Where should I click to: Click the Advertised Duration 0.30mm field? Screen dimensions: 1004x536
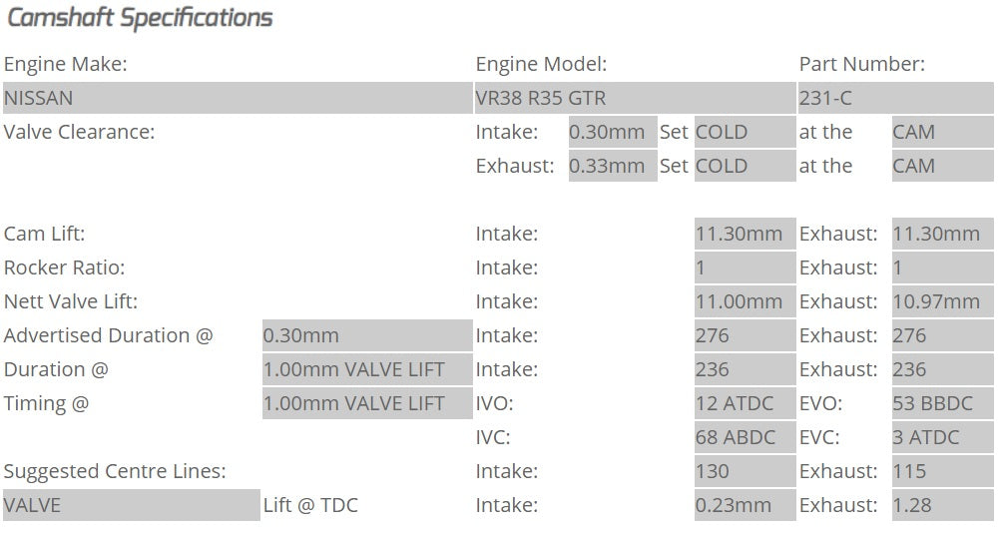pos(366,336)
